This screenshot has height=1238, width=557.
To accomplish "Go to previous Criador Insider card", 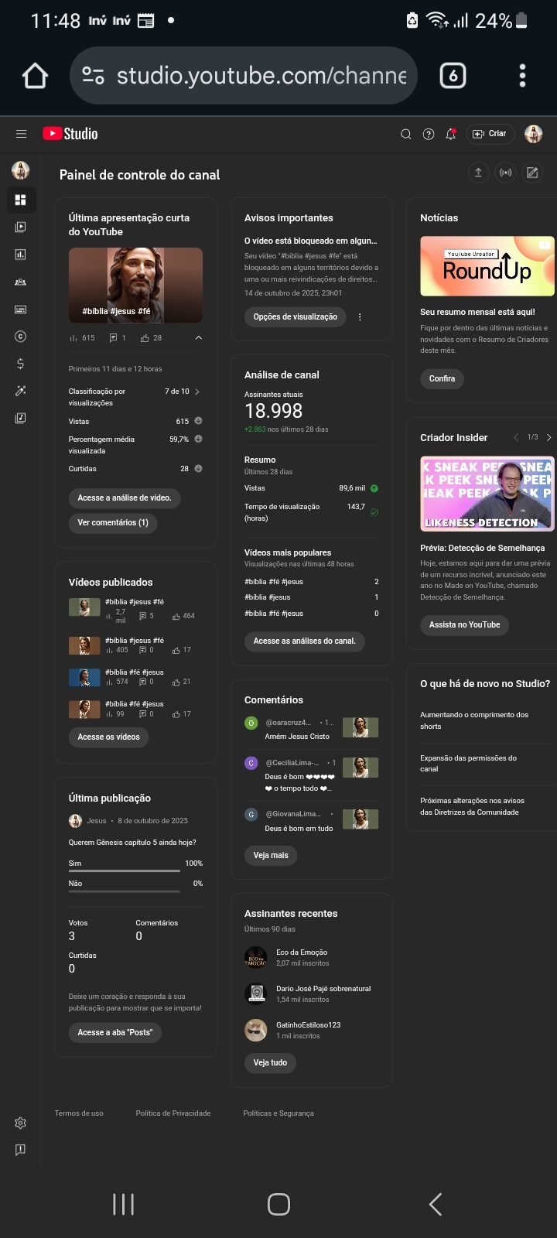I will click(516, 437).
